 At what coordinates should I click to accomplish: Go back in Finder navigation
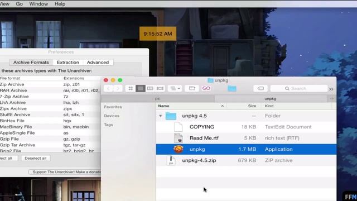pyautogui.click(x=108, y=88)
